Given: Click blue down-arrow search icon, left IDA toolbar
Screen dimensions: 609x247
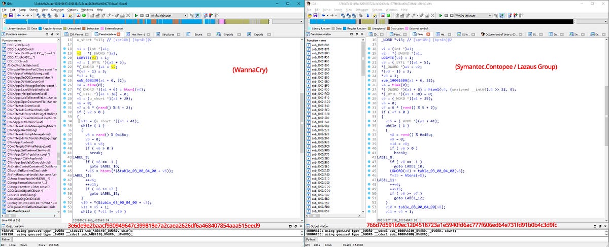Looking at the screenshot, I should click(x=63, y=16).
